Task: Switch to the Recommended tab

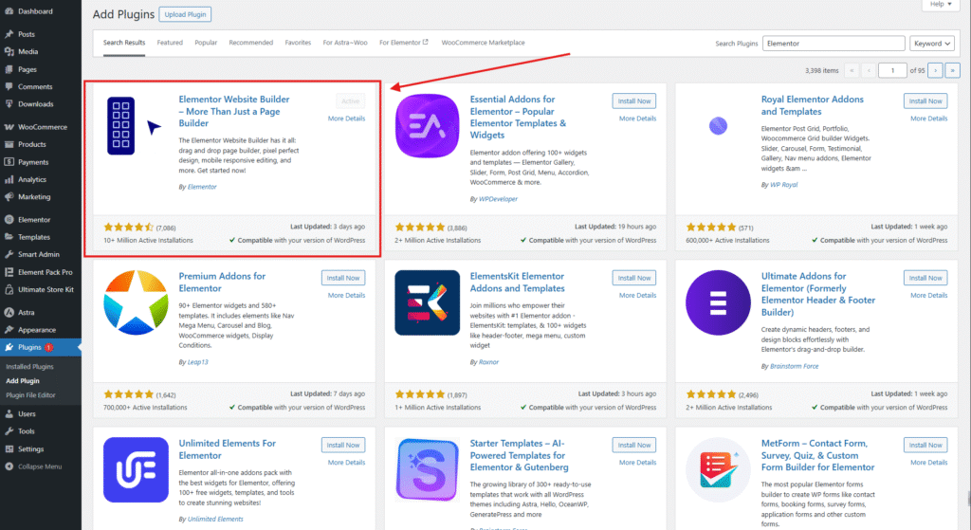Action: 250,43
